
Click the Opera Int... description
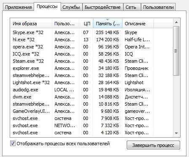[x=137, y=47]
